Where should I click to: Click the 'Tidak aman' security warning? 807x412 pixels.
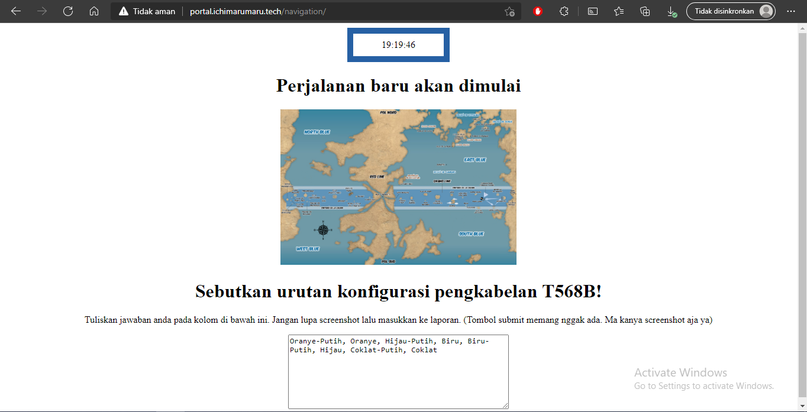(147, 11)
